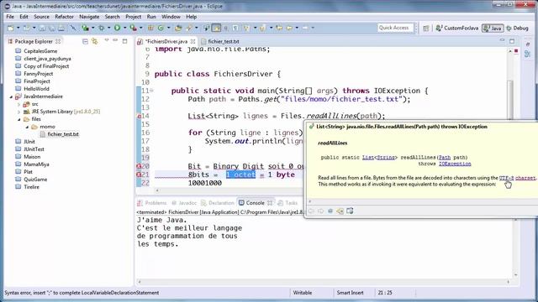Click Open Declaration icon in hover toolbar
This screenshot has width=538, height=302.
[340, 211]
